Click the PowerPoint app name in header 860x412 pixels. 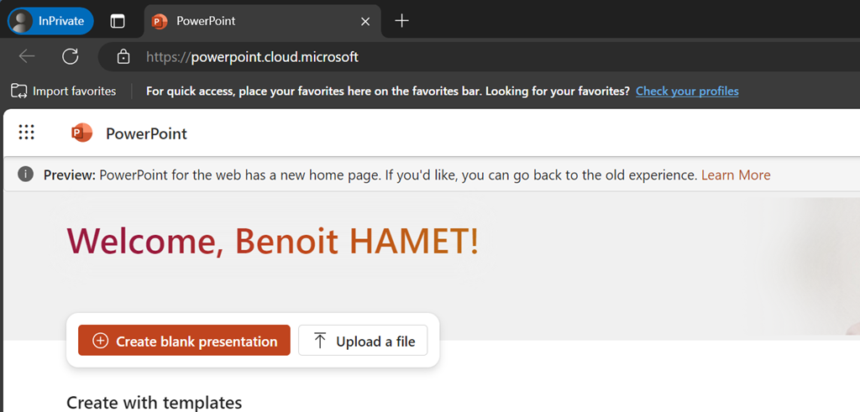pos(146,133)
